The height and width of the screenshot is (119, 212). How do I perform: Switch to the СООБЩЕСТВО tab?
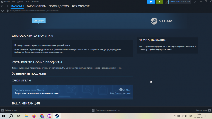tap(59, 6)
